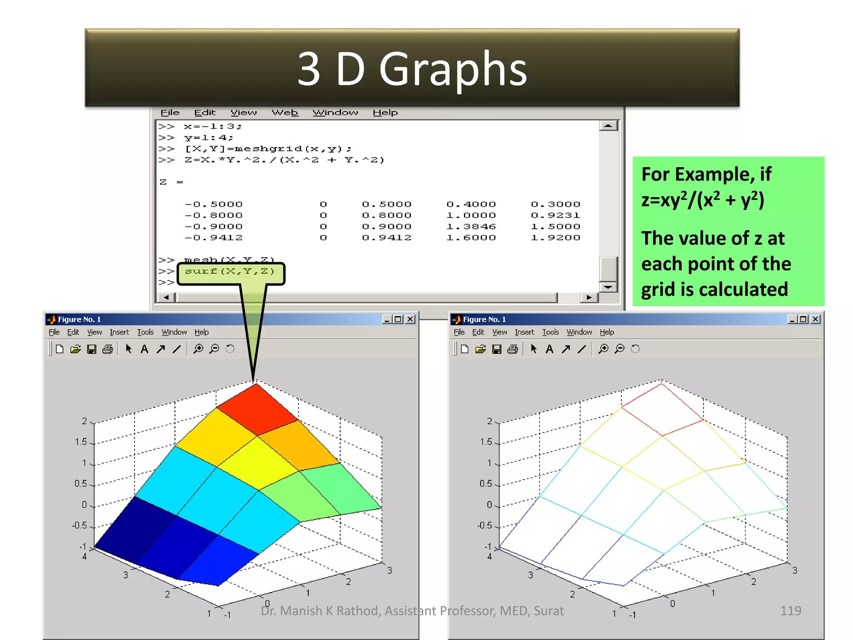Open Tools menu in left figure window
Viewport: 853px width, 640px height.
pos(145,332)
